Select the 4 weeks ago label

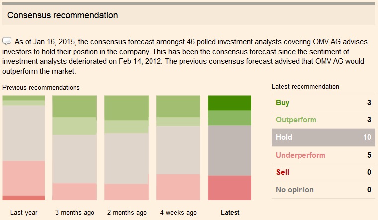[x=178, y=212]
